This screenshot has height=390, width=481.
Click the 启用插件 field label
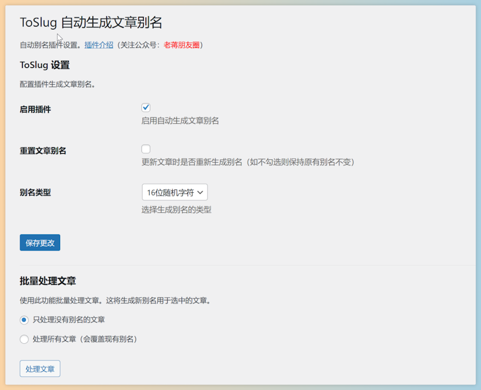[35, 109]
